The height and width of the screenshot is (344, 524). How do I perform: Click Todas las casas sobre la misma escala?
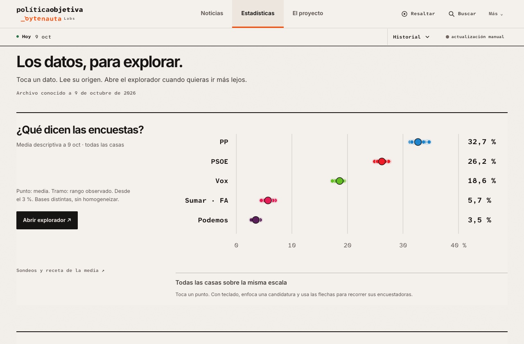pyautogui.click(x=231, y=283)
